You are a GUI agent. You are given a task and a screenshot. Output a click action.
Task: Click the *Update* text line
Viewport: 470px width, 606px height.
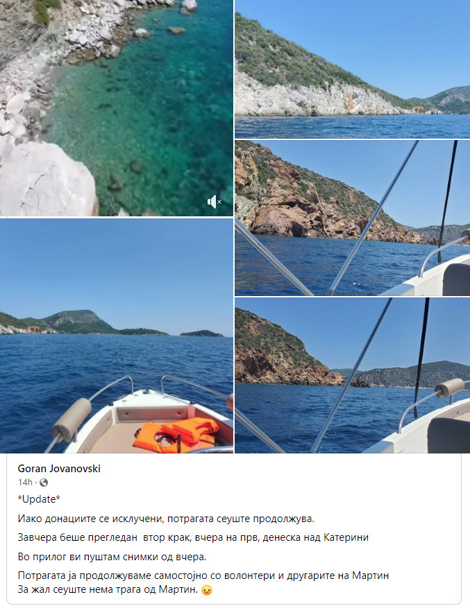point(39,499)
